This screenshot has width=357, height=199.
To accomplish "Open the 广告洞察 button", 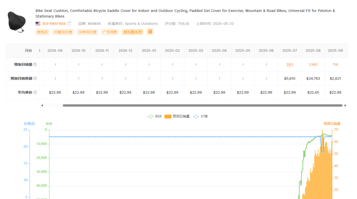I will pyautogui.click(x=110, y=32).
